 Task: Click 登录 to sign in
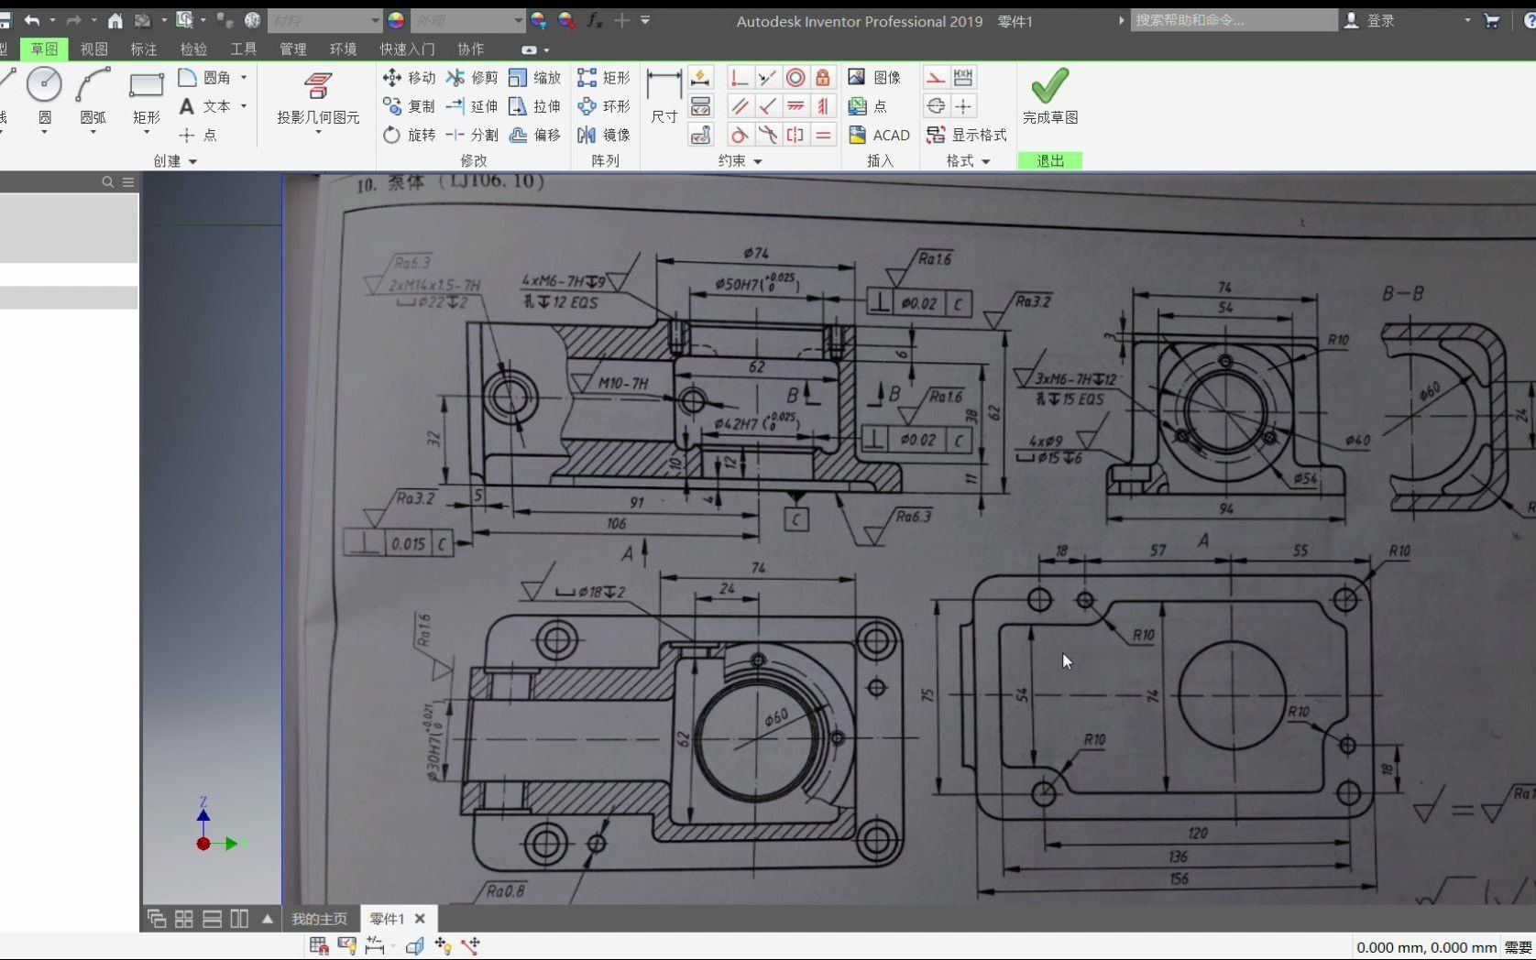pos(1378,20)
